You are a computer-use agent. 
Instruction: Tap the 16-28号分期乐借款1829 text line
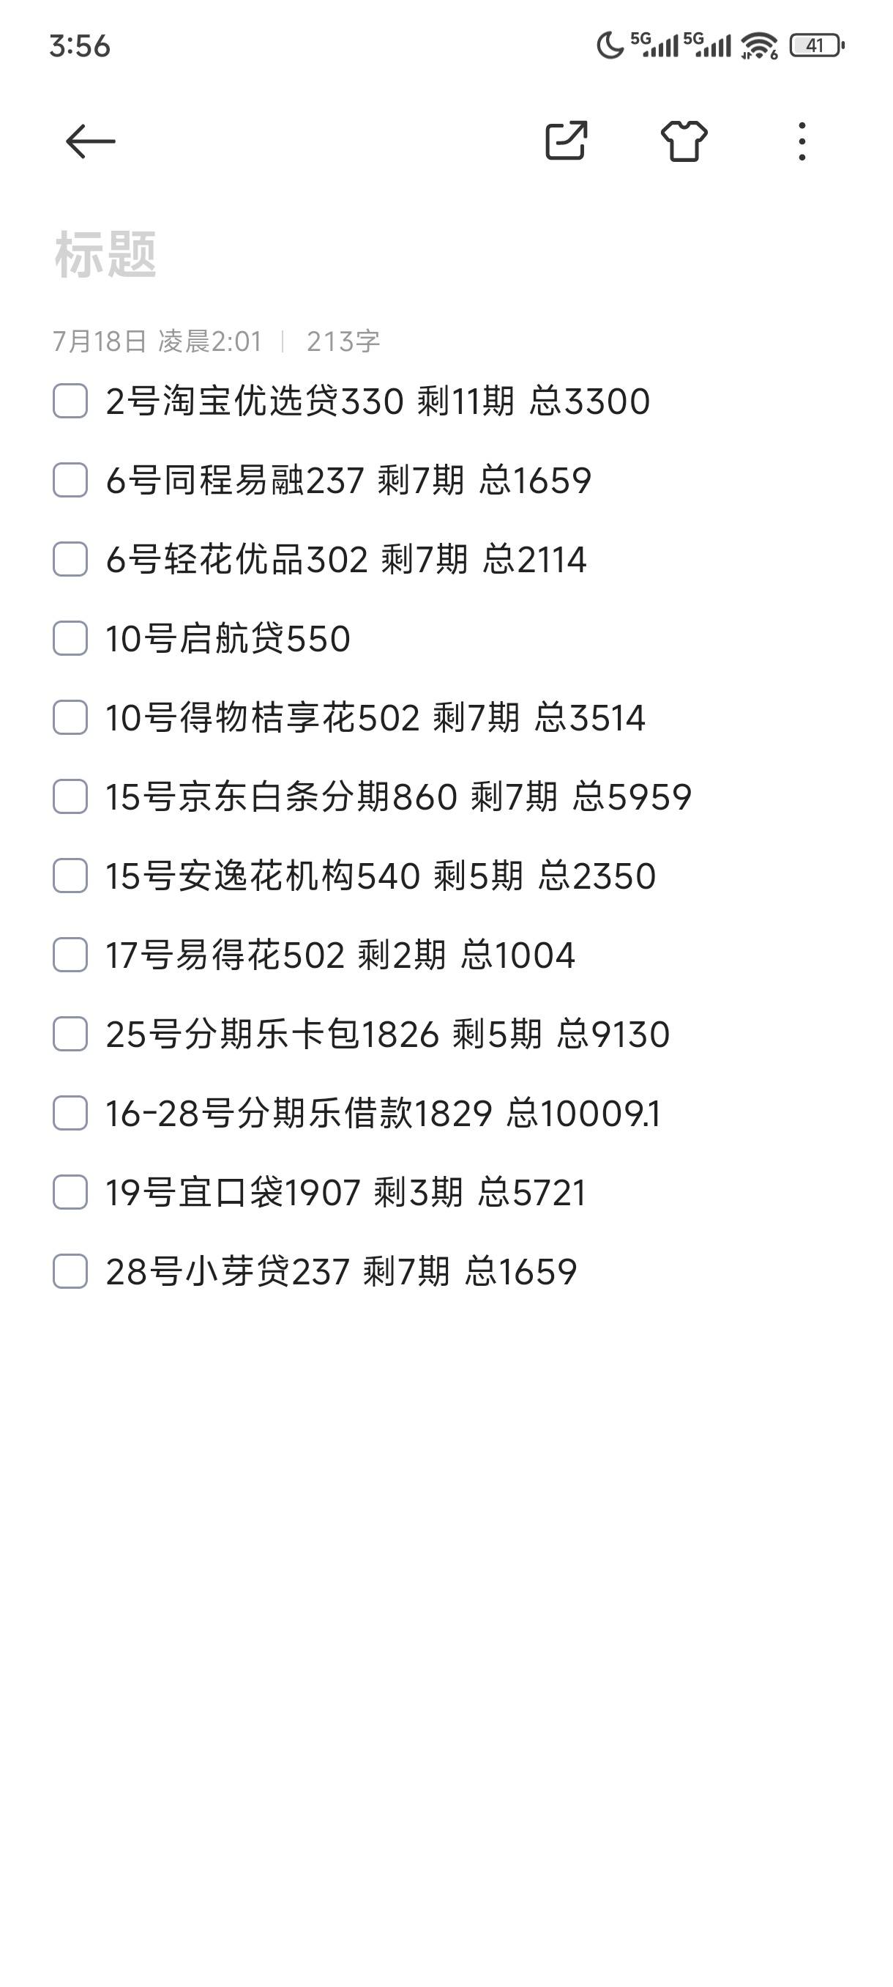383,1113
